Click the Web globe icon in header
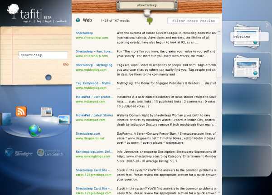Screen dimensions: 272x195 (x=78, y=20)
